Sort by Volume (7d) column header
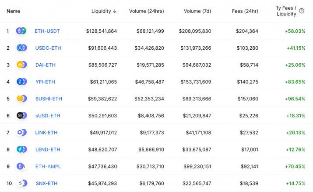 click(197, 11)
